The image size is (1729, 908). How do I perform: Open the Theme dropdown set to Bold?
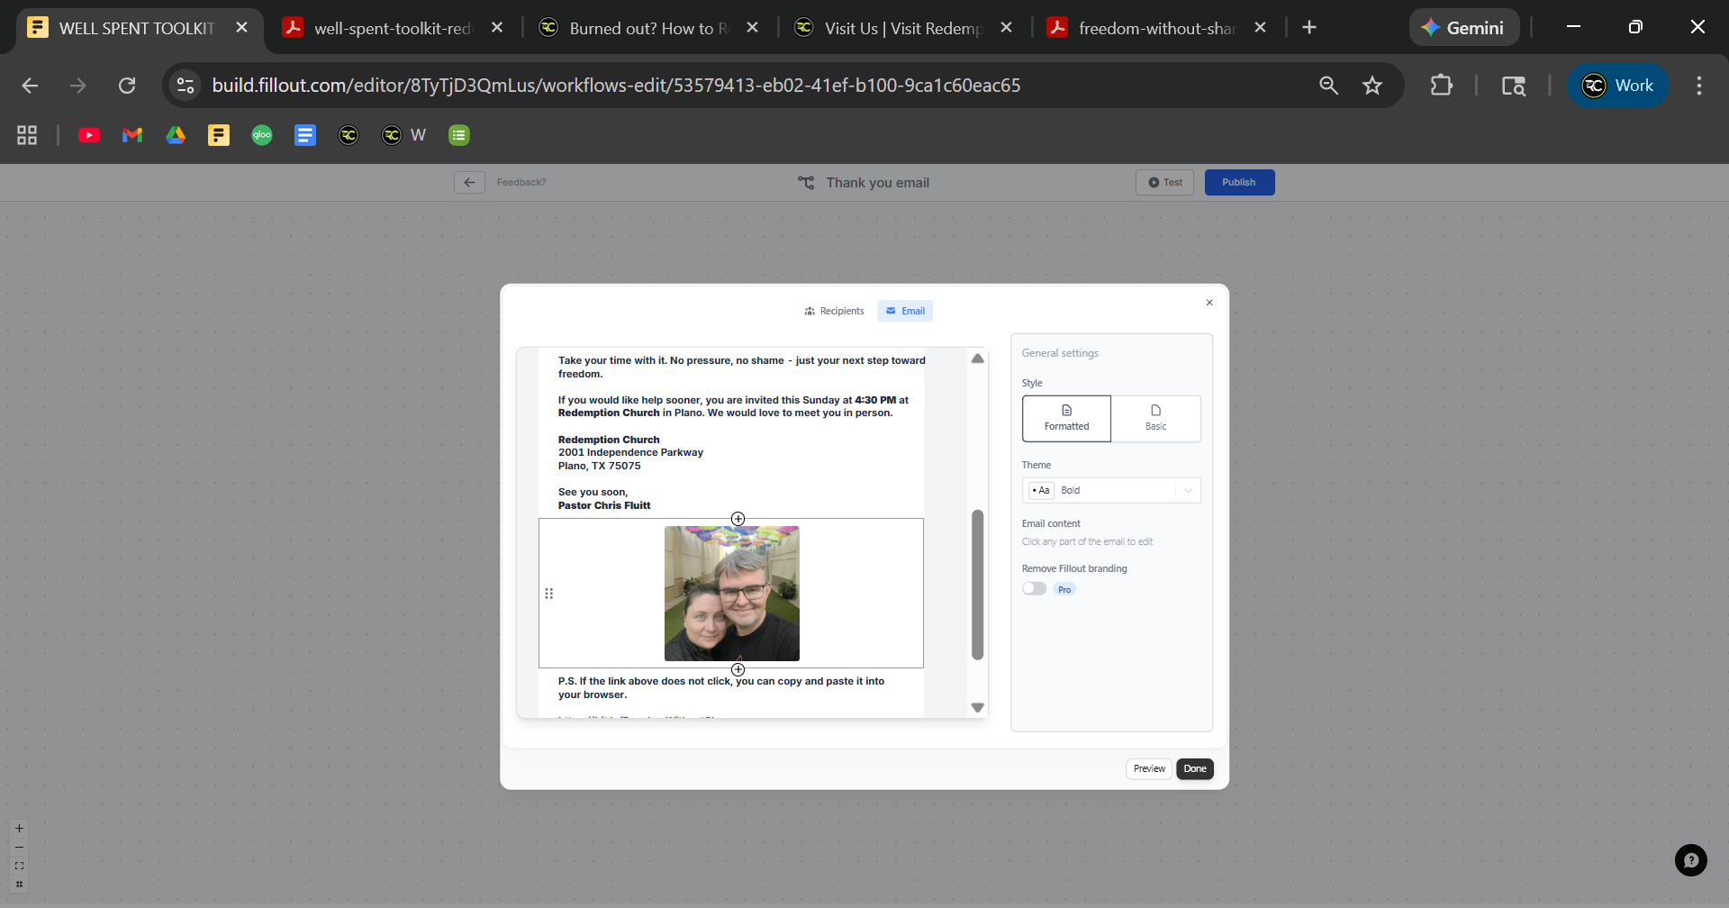click(1111, 491)
